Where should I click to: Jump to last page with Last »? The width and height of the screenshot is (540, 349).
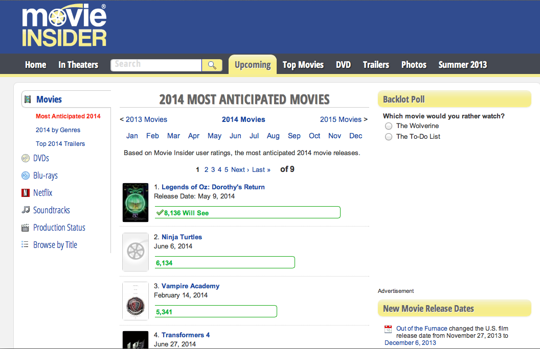[261, 169]
